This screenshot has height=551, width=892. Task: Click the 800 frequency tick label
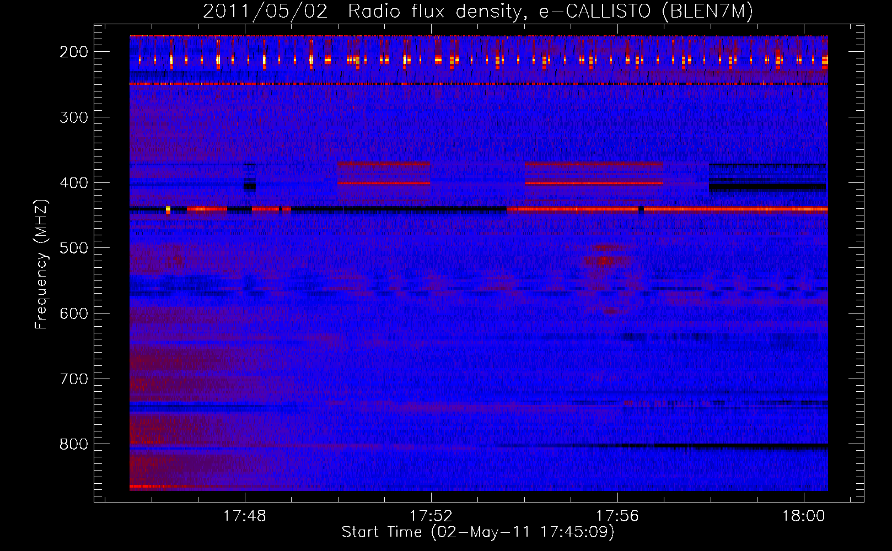click(x=74, y=444)
